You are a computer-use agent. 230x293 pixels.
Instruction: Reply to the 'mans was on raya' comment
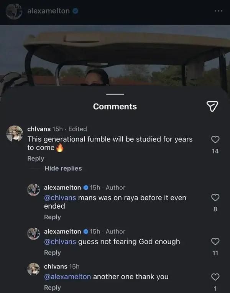click(53, 217)
